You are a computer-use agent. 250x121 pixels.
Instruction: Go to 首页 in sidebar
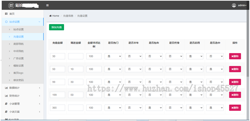[23, 14]
